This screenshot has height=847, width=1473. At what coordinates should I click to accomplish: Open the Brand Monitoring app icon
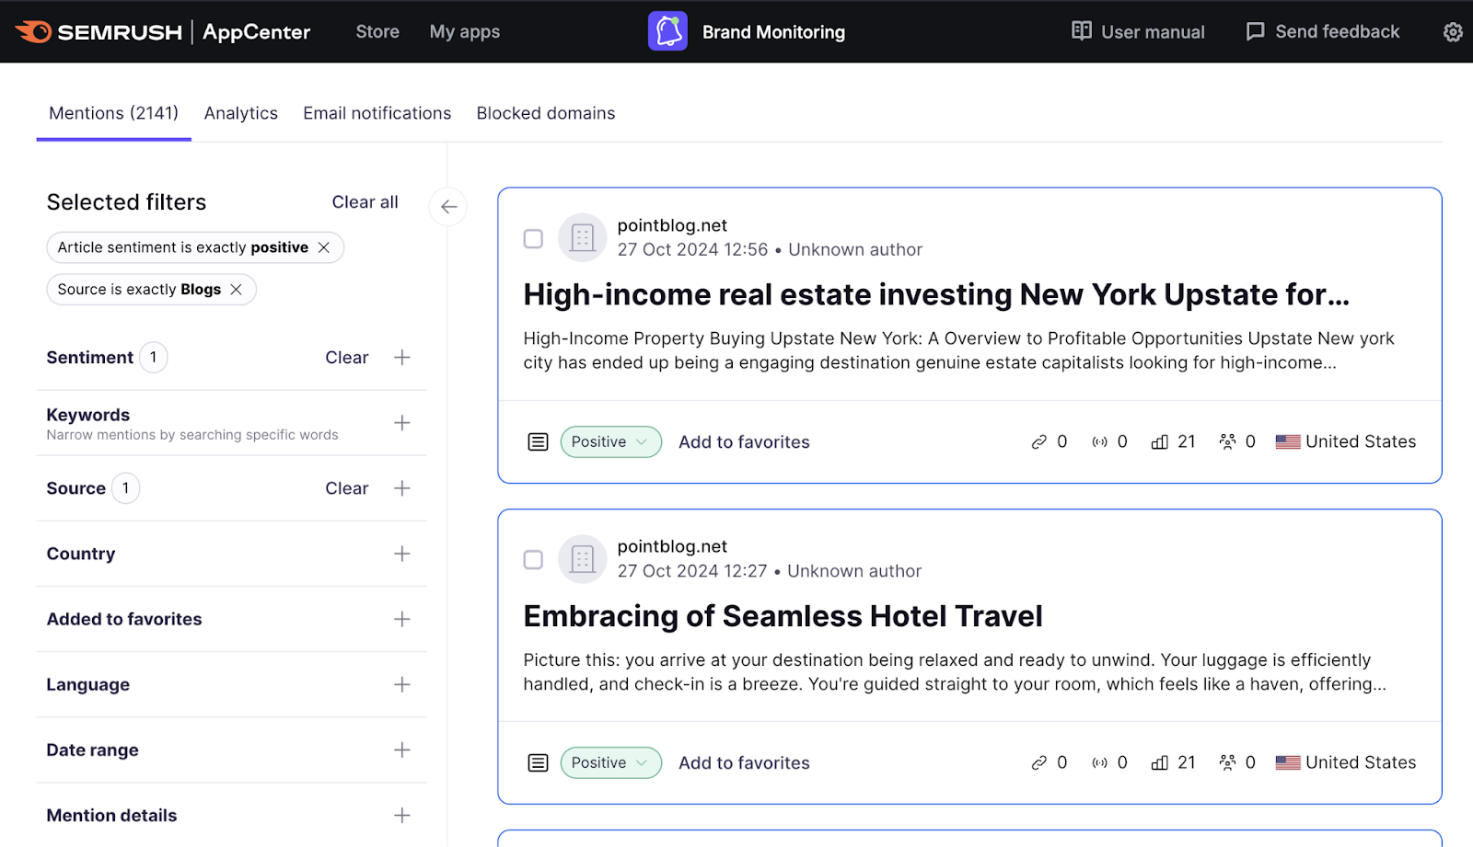667,30
